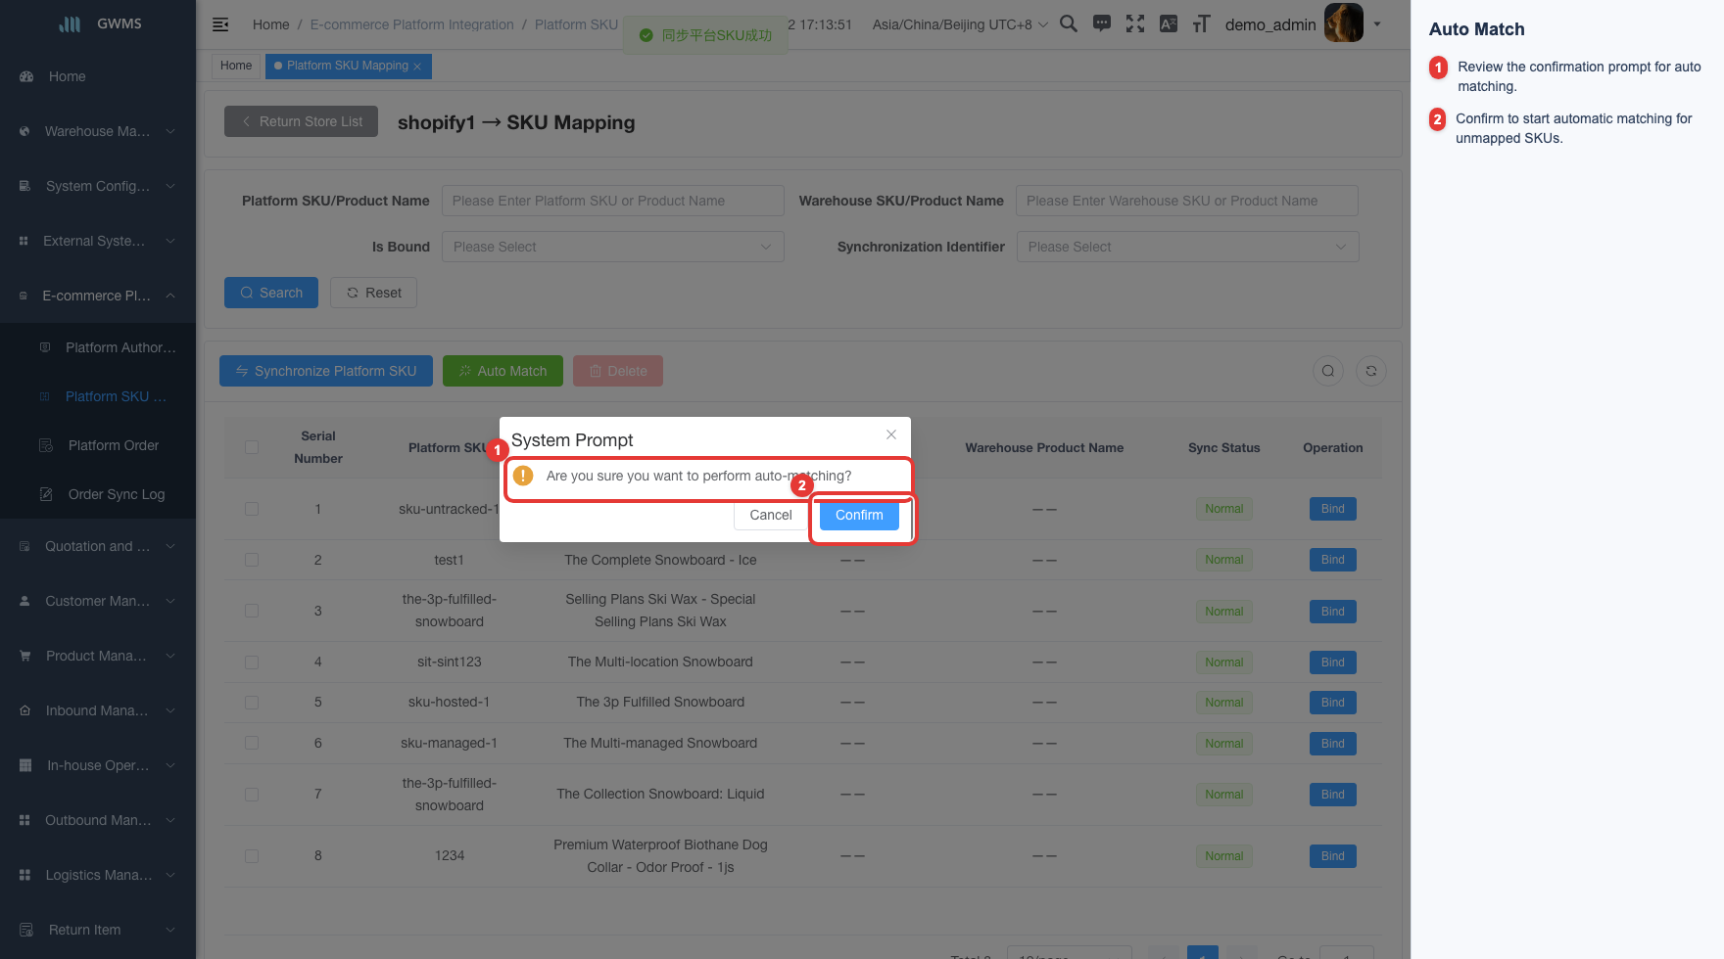Expand Outbound Management sidebar menu

coord(98,820)
